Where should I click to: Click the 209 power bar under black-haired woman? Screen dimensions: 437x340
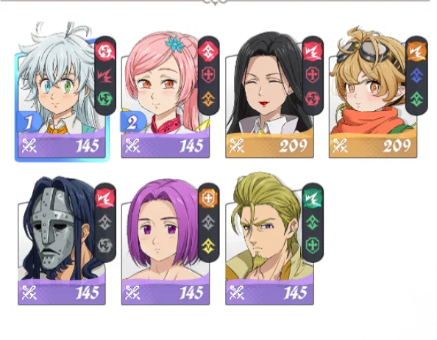269,145
